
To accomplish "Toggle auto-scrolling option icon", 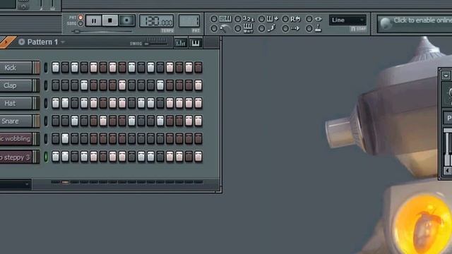I will (314, 19).
